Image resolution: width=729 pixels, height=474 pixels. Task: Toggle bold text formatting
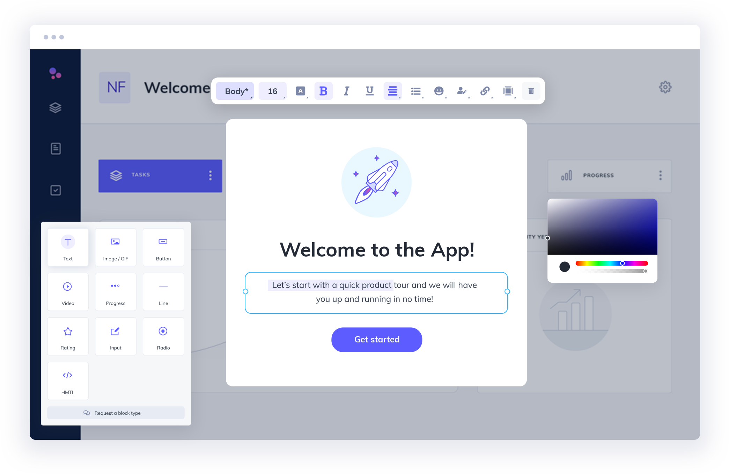(x=323, y=91)
